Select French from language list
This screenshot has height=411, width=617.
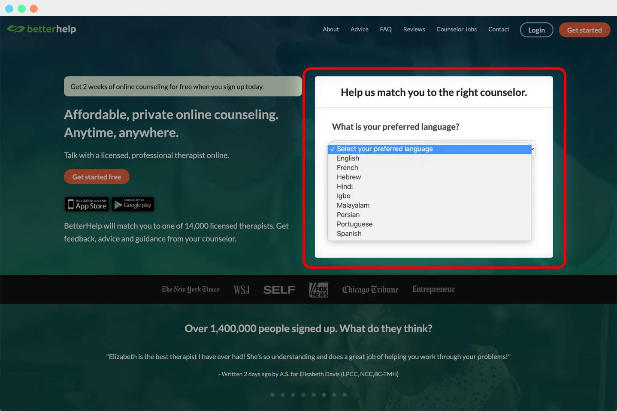click(x=429, y=168)
